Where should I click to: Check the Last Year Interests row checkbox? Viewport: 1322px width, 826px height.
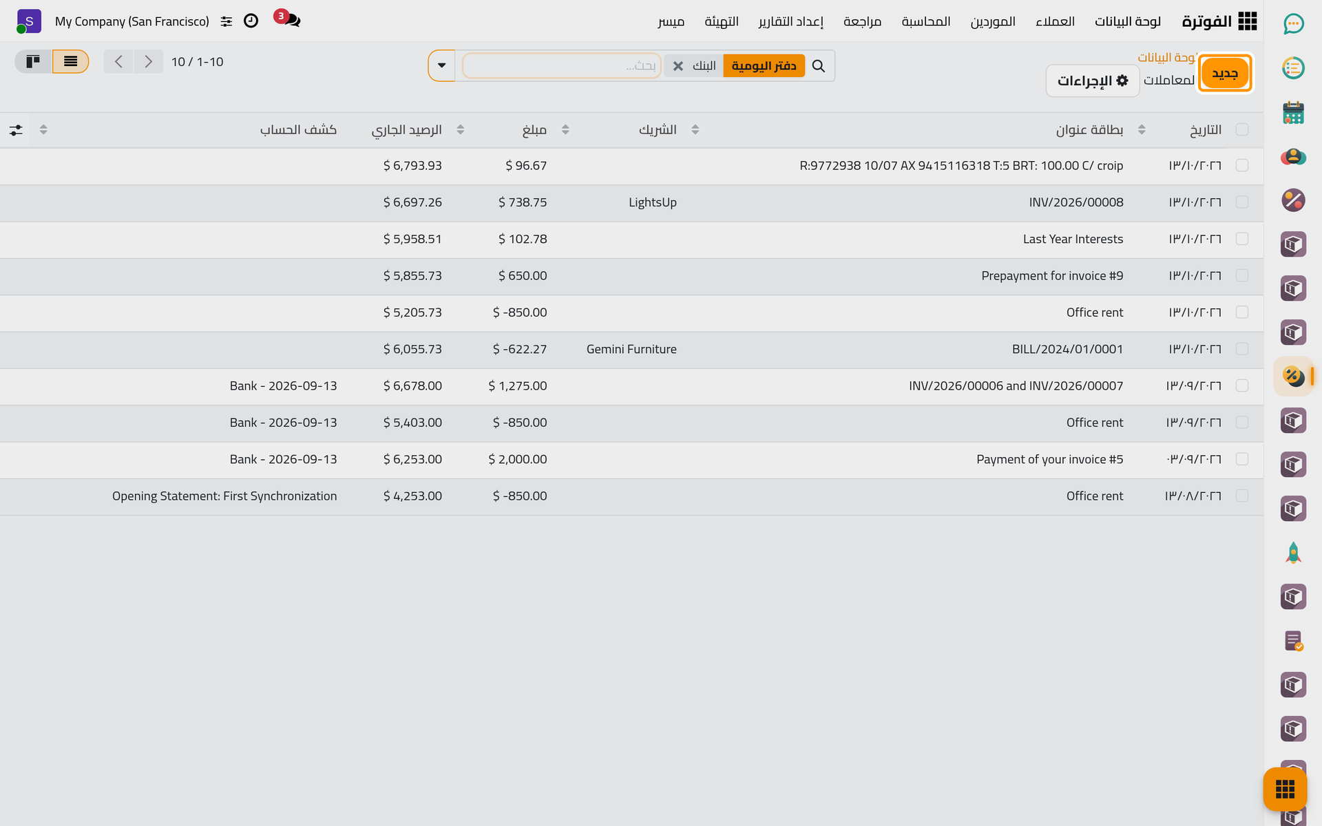point(1242,239)
